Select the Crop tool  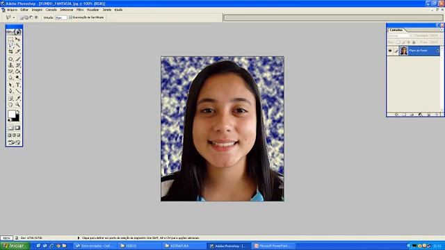[x=11, y=51]
